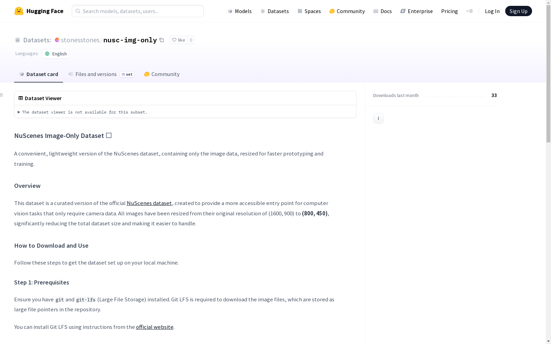The width and height of the screenshot is (551, 344).
Task: Click the xet badge
Action: pos(127,74)
